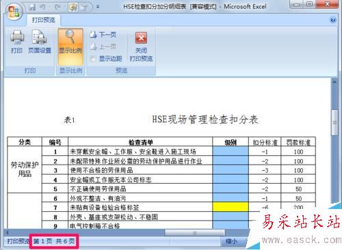Viewport: 342px width, 250px height.
Task: Open the Office button menu
Action: point(14,11)
